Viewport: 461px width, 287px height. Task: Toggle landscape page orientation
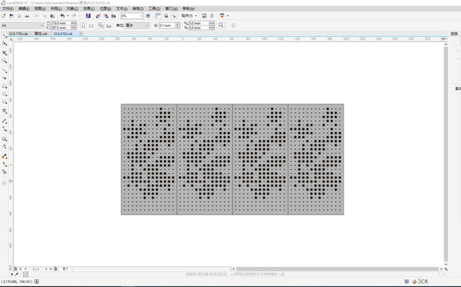pyautogui.click(x=91, y=26)
